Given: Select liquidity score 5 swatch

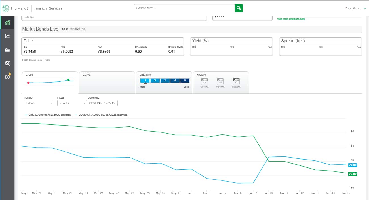Looking at the screenshot, I should click(185, 80).
